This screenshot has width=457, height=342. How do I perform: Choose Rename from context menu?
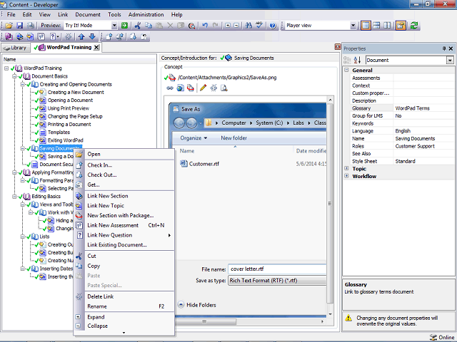pyautogui.click(x=97, y=306)
